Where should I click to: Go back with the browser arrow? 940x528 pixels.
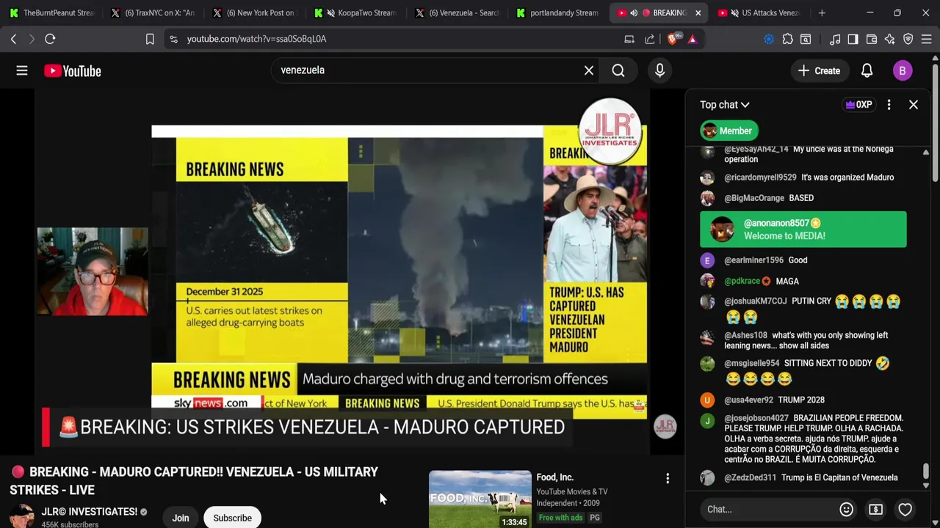[x=13, y=39]
